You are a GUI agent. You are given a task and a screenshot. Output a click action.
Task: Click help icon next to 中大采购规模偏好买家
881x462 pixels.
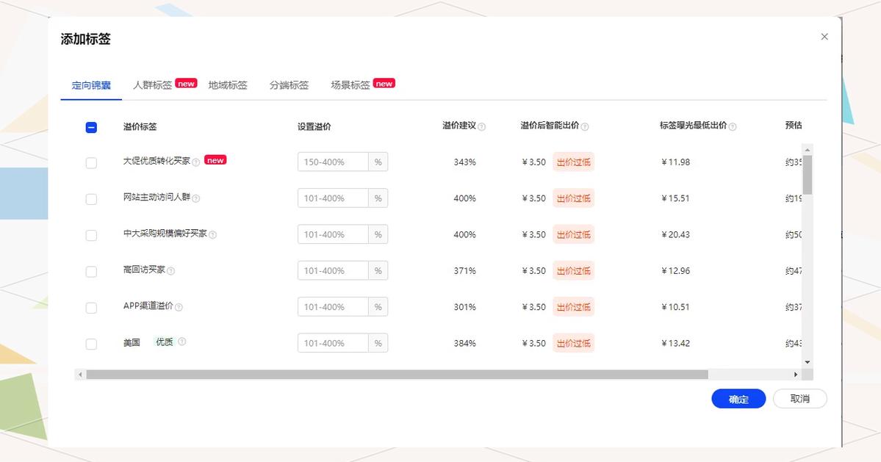click(213, 234)
